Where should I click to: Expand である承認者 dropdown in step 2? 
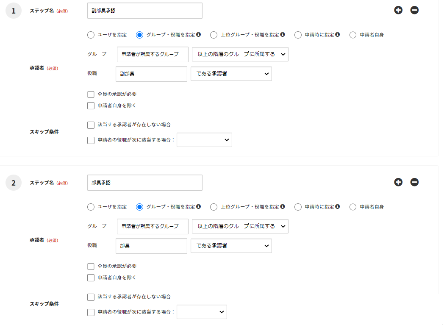[231, 246]
